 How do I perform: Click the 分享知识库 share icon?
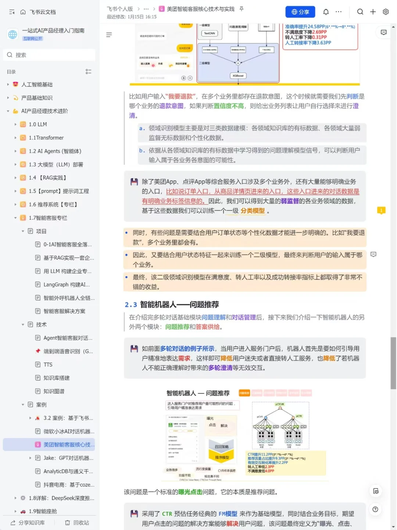[x=13, y=523]
